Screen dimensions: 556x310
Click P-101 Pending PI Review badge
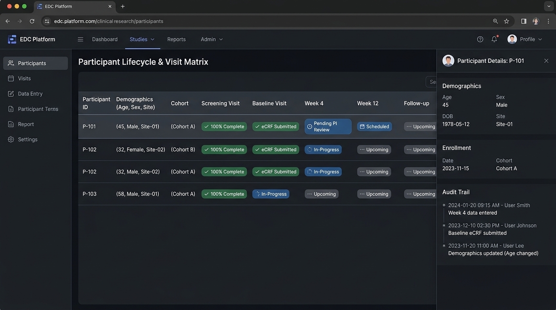[x=328, y=126]
